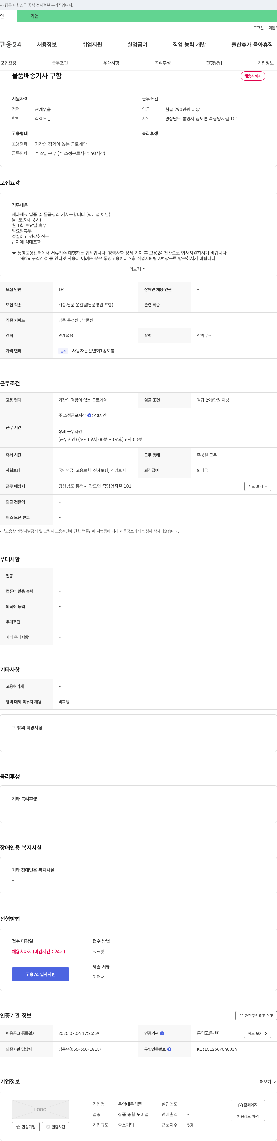The image size is (277, 1141).
Task: Click the 고용24 site logo
Action: pyautogui.click(x=11, y=44)
